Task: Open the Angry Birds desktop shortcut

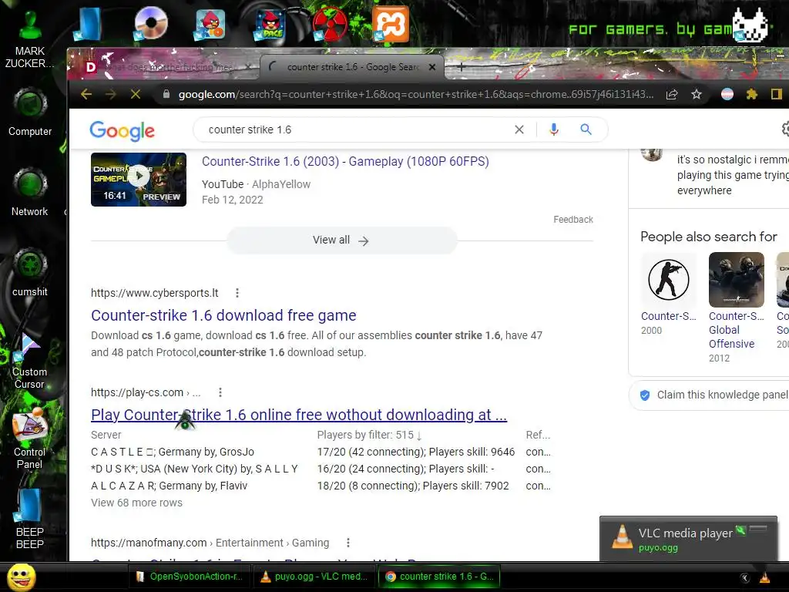Action: [210, 24]
